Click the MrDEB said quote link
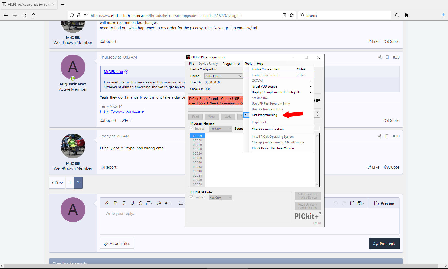Screen dimensions: 448x269 click(x=113, y=72)
